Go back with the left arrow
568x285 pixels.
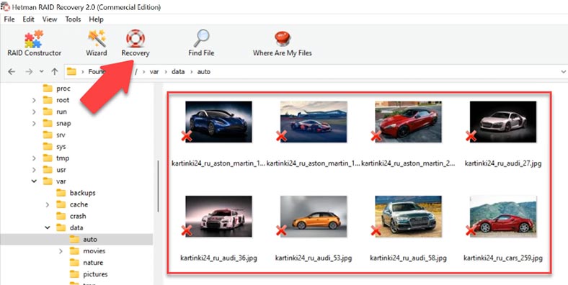click(x=12, y=72)
